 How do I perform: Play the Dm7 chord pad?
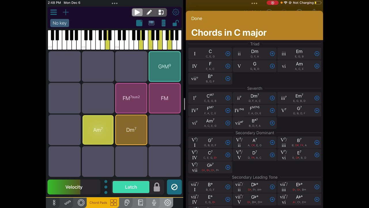(x=131, y=130)
